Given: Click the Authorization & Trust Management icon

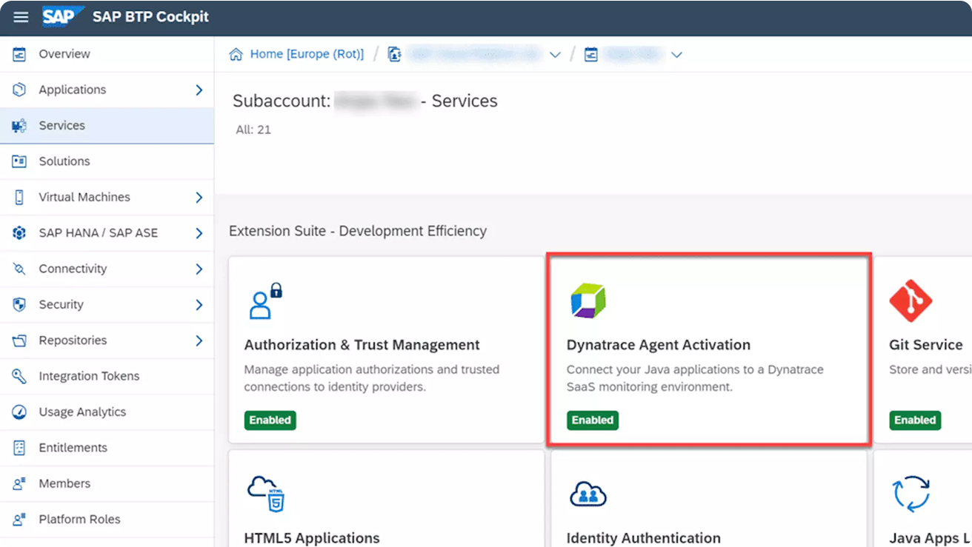Looking at the screenshot, I should click(265, 301).
